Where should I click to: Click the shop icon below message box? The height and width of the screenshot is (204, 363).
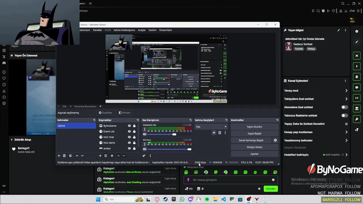(199, 189)
